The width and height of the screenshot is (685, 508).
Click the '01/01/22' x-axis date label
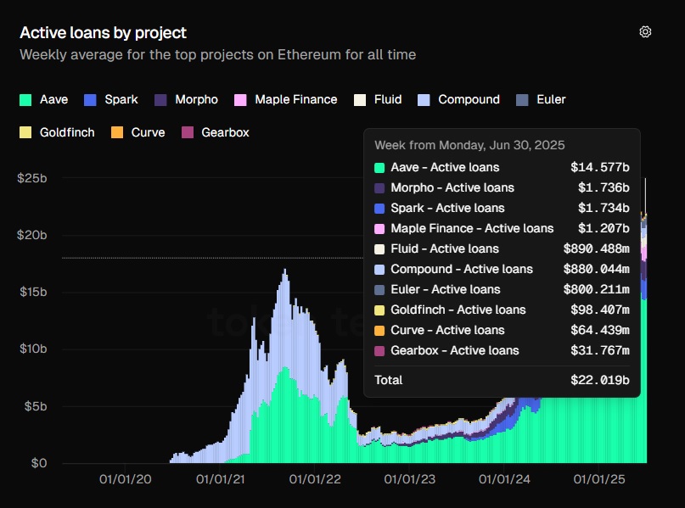click(x=315, y=479)
